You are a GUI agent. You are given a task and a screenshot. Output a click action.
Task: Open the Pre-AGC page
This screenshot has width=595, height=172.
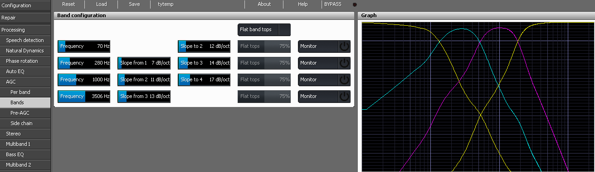(x=25, y=113)
